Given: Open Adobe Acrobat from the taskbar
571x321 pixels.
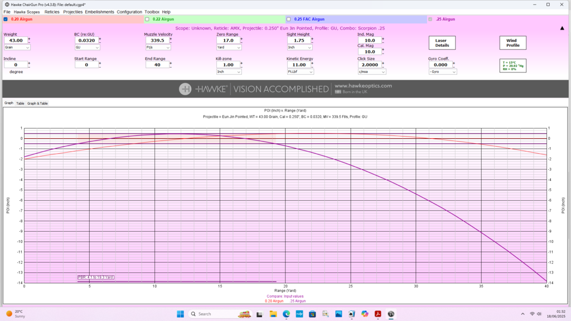Looking at the screenshot, I should pos(378,314).
